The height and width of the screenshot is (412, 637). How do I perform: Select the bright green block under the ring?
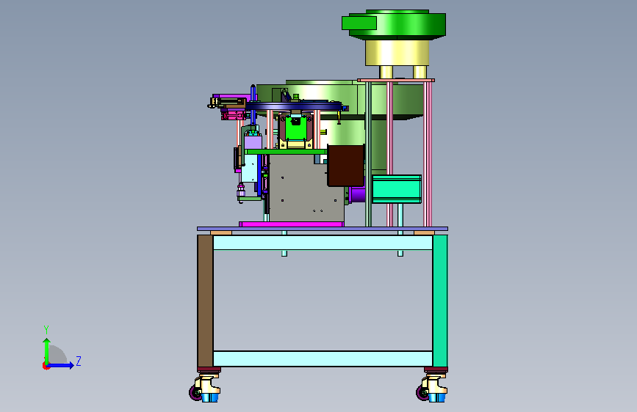pos(295,129)
